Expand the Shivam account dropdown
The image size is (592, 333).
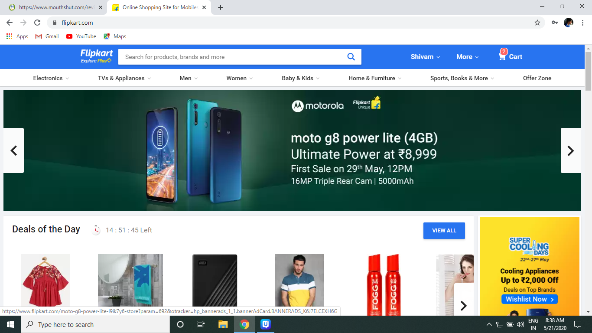[x=425, y=57]
